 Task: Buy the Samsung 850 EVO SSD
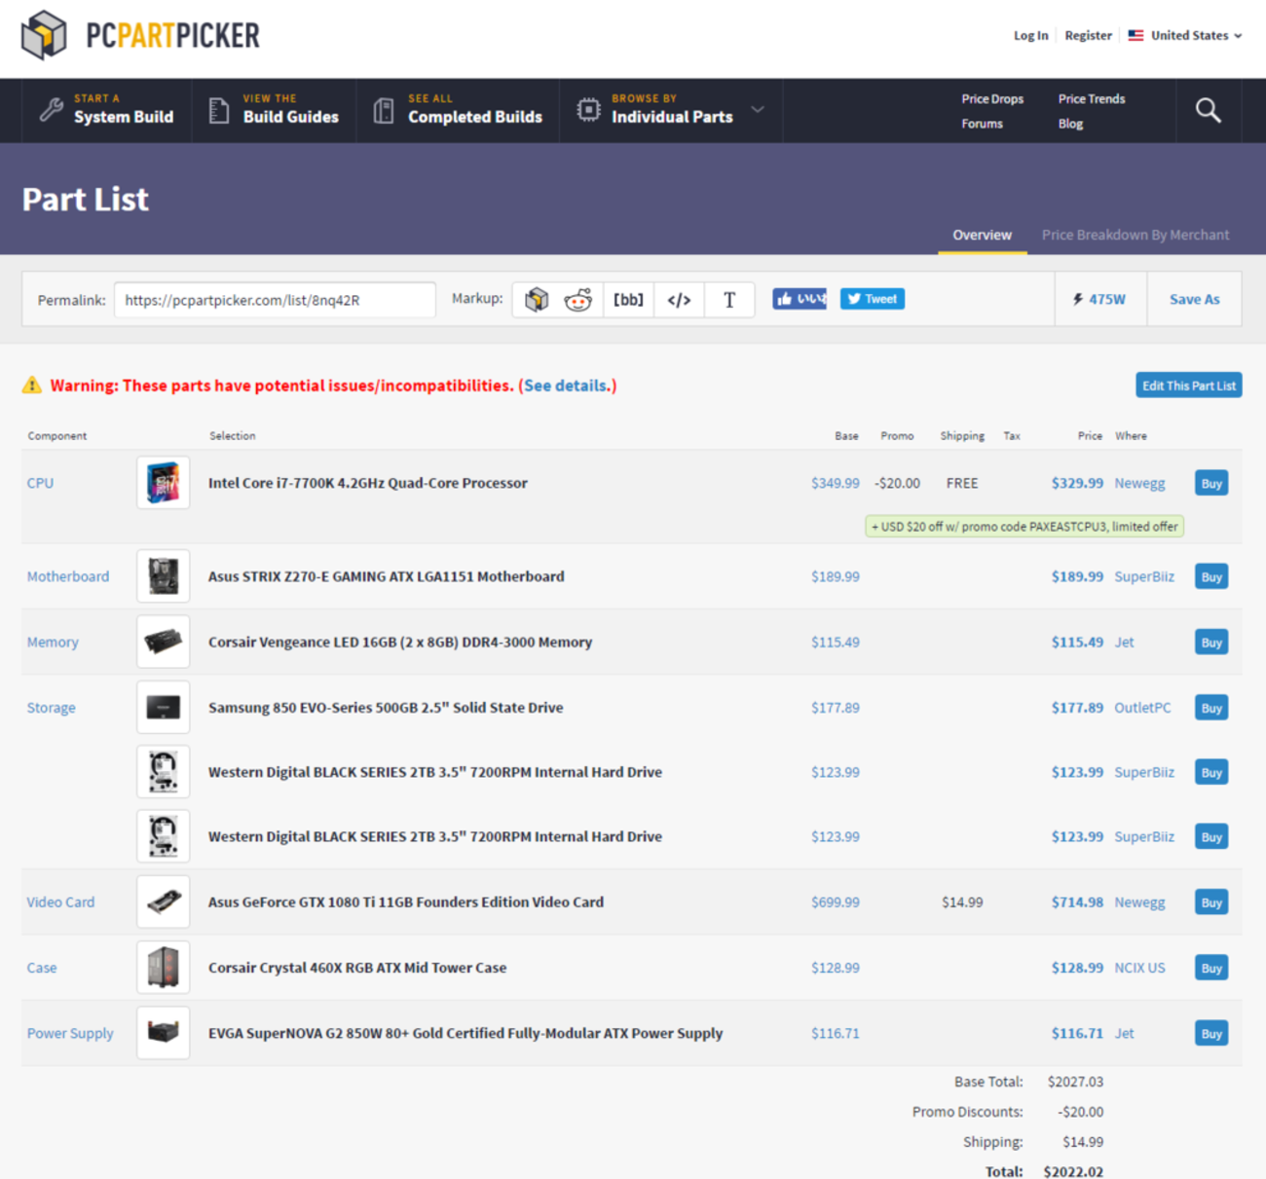pyautogui.click(x=1211, y=708)
